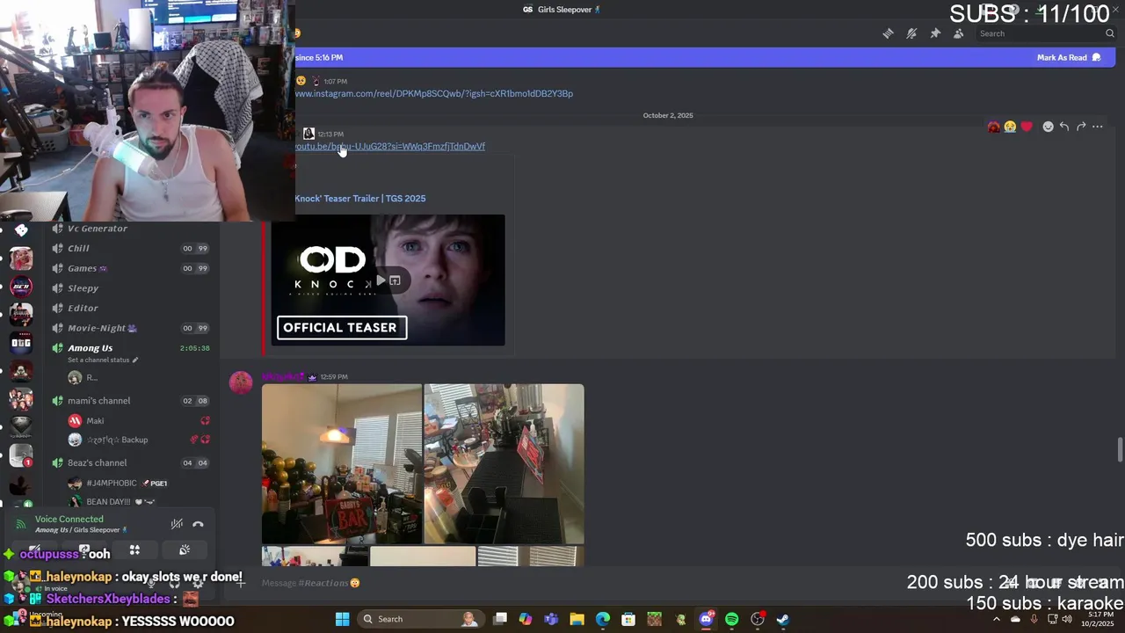Open Voice Connected connection details

point(69,520)
